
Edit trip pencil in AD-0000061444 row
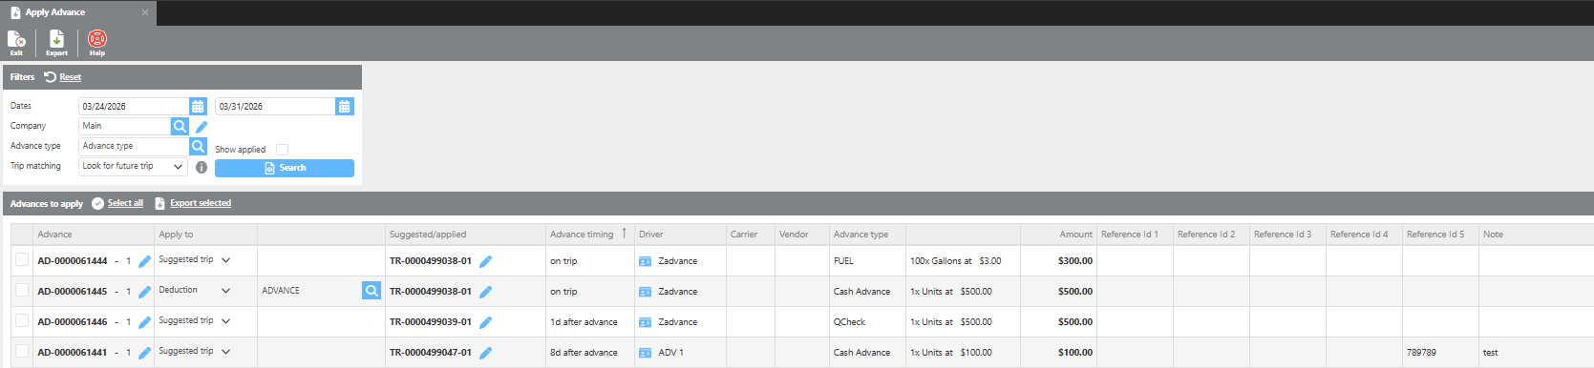pos(485,261)
